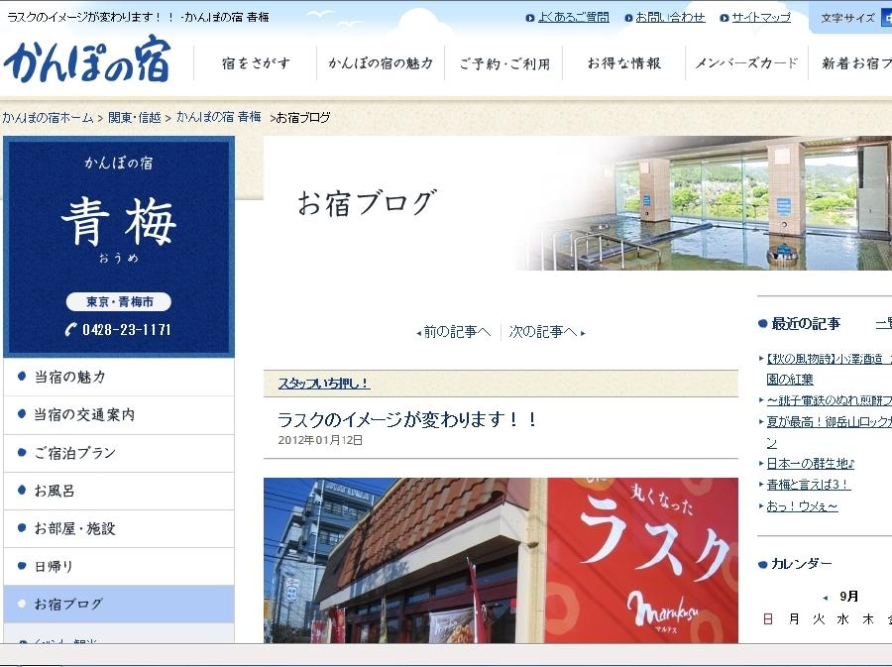Select 当宿の魅力 in sidebar

[x=119, y=377]
